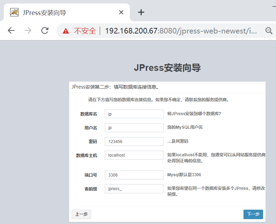Click the 用户名 input field
This screenshot has width=276, height=224.
(x=134, y=128)
